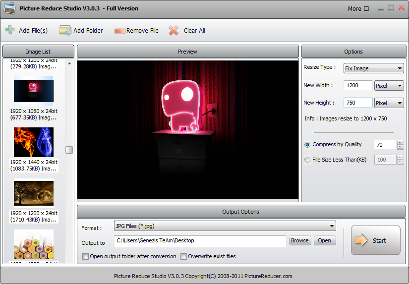Click the New Width input field

click(358, 85)
